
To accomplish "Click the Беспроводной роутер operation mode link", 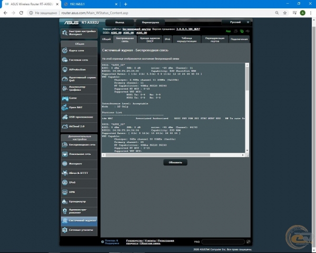I will [x=136, y=29].
